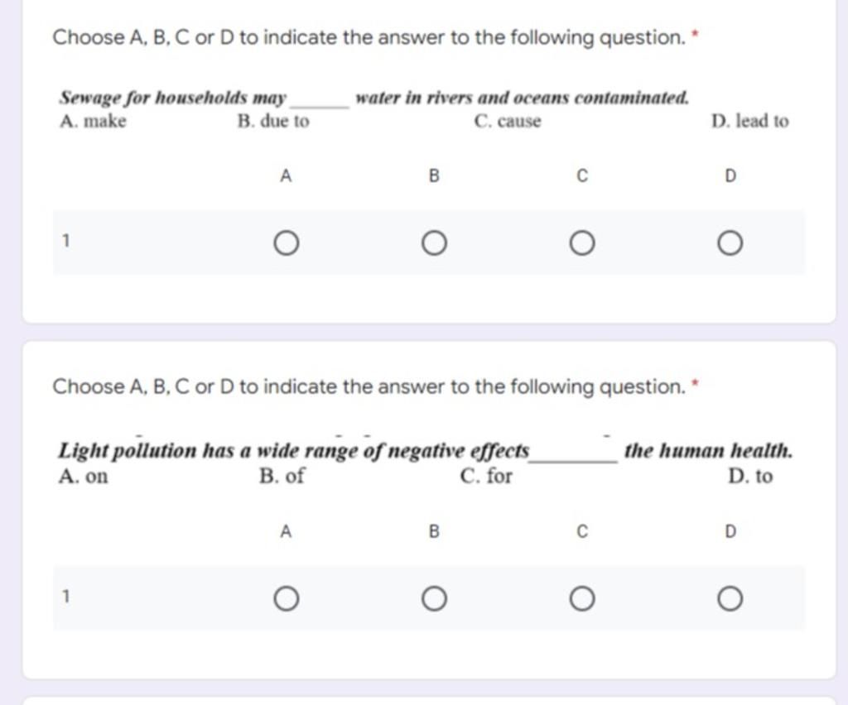Pick radio D for the sewage question
848x705 pixels.
coord(730,243)
